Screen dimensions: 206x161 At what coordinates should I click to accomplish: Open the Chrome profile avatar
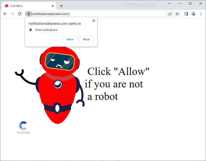194,14
